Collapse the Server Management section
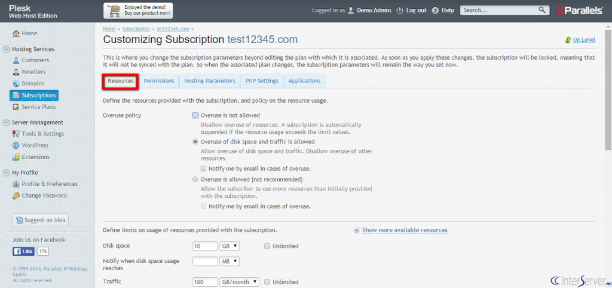Viewport: 612px width, 288px height. tap(6, 122)
